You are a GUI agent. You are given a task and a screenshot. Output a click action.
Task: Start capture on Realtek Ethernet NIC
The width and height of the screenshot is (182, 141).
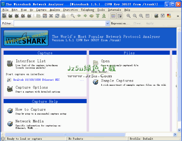click(x=37, y=80)
